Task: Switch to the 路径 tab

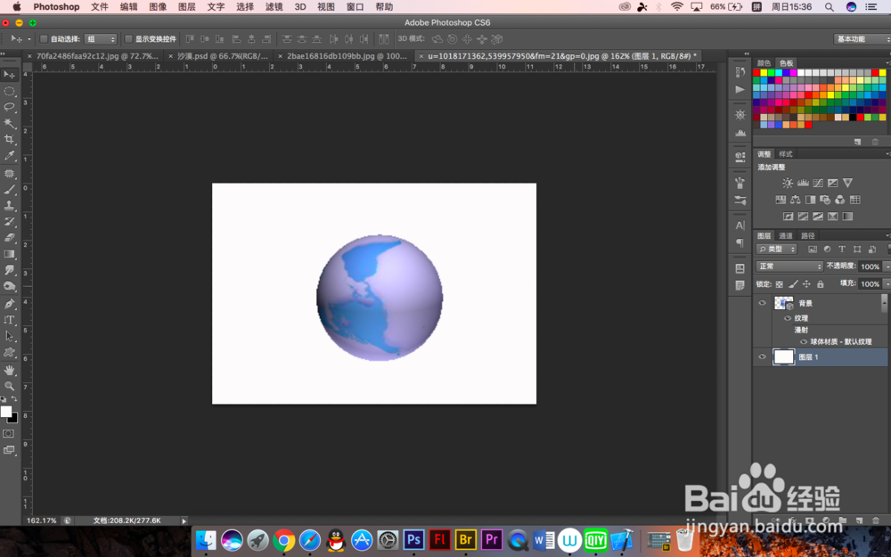Action: click(x=807, y=236)
